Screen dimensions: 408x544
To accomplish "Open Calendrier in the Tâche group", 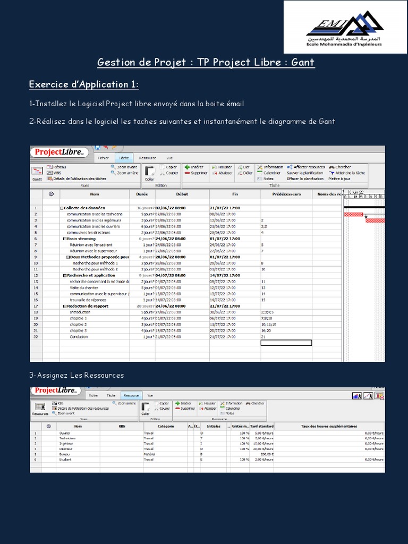I will coord(269,173).
